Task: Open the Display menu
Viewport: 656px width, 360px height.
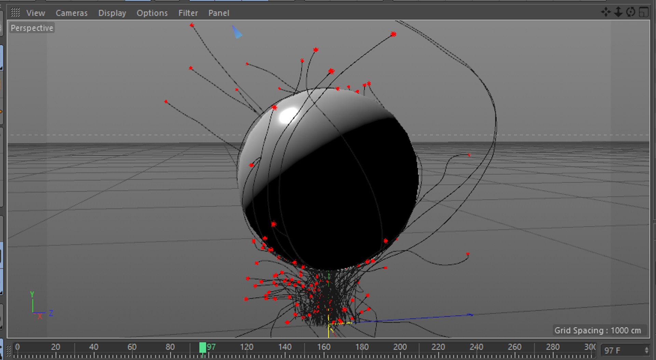Action: click(112, 13)
